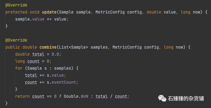Click the Double.NaN constant

[x=76, y=96]
